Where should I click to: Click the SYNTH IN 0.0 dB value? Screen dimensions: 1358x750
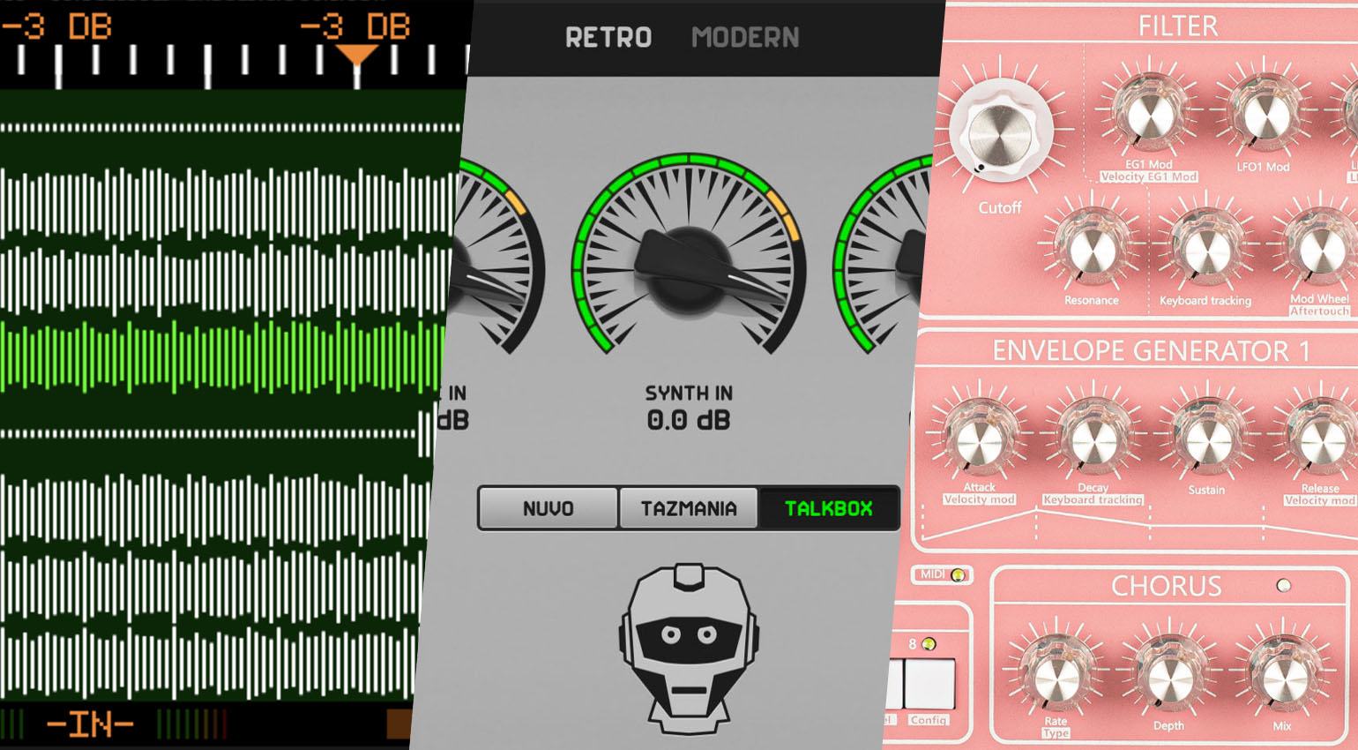pyautogui.click(x=689, y=420)
